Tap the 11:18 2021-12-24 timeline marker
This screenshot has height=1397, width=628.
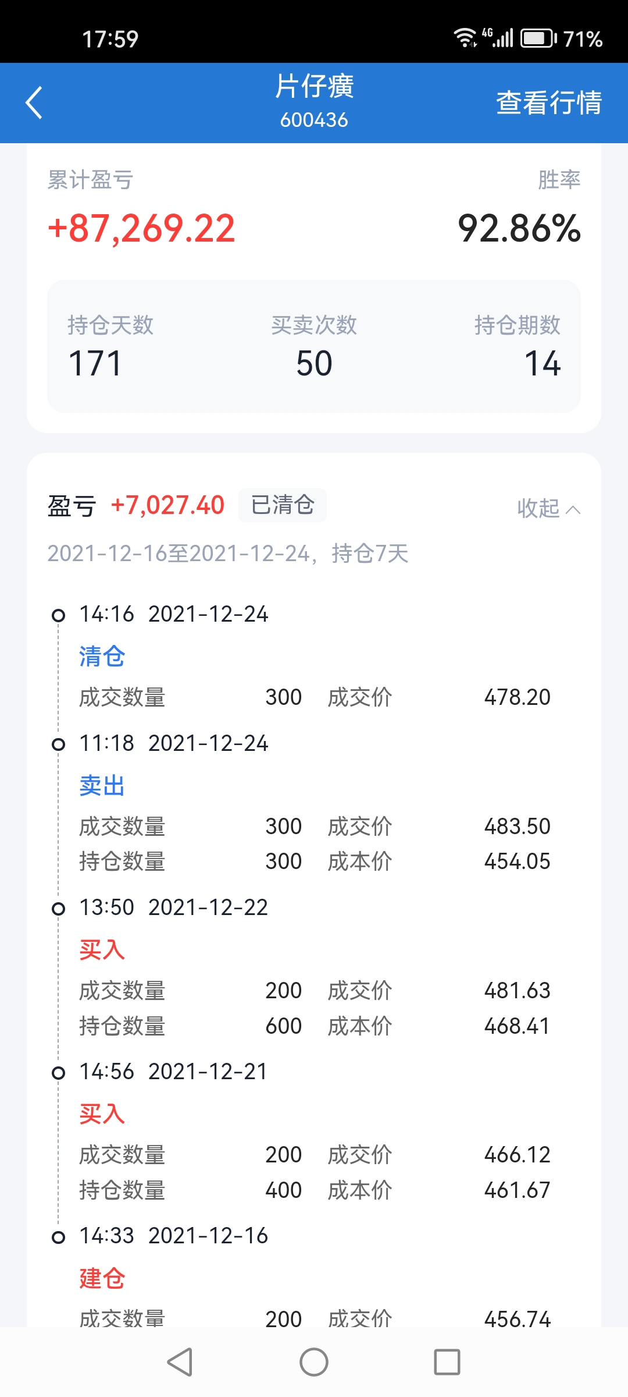pyautogui.click(x=58, y=744)
